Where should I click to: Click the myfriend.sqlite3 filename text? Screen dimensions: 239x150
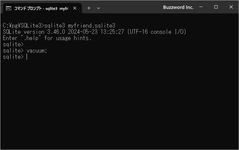[92, 26]
